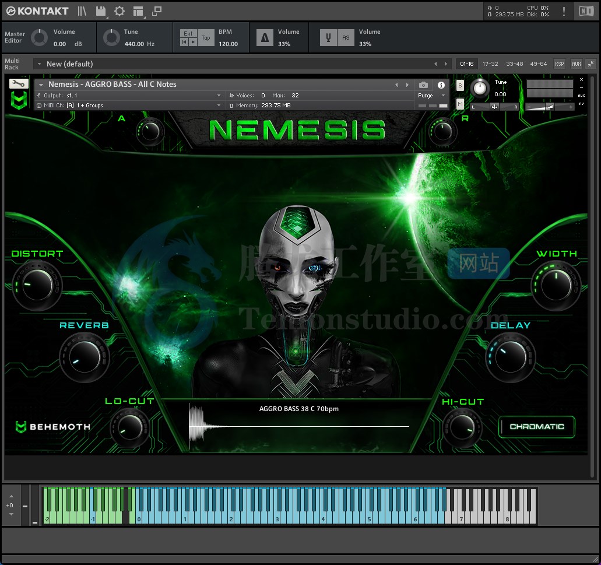Screen dimensions: 601x565
Task: Click the Native Instruments NI logo
Action: click(586, 11)
